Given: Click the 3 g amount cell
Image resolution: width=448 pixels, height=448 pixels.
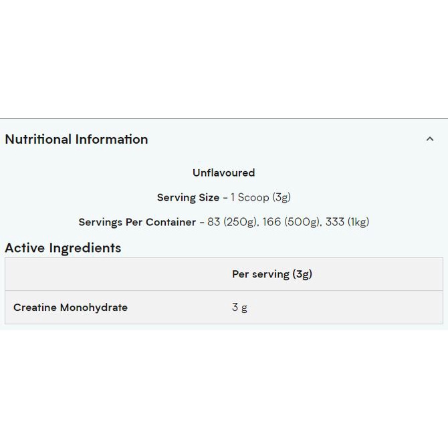Looking at the screenshot, I should tap(239, 308).
